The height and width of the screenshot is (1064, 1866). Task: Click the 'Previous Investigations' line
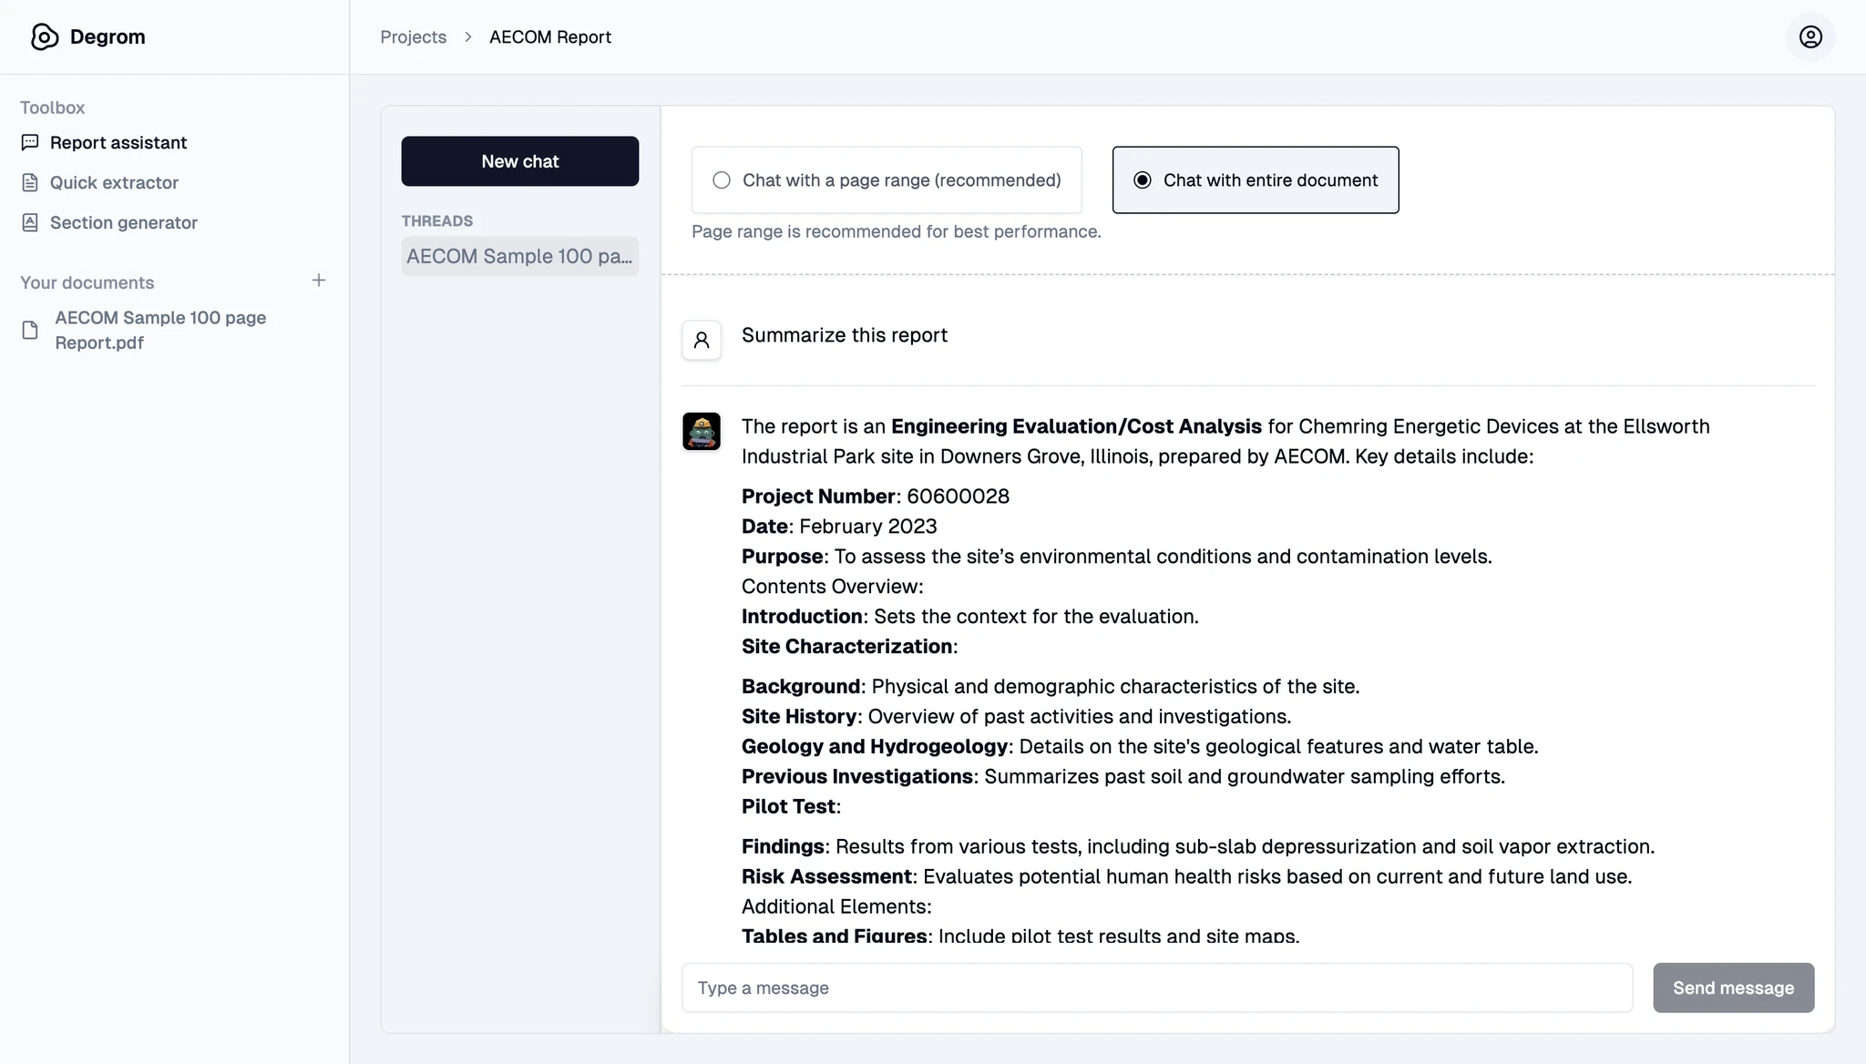pyautogui.click(x=1123, y=777)
